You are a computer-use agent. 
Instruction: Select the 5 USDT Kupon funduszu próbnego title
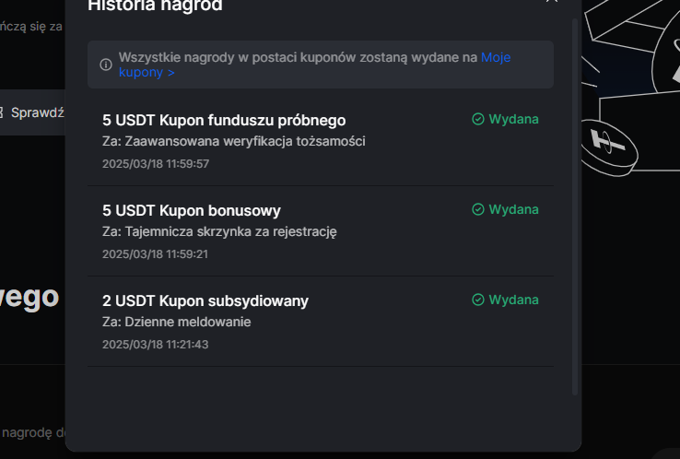point(224,121)
